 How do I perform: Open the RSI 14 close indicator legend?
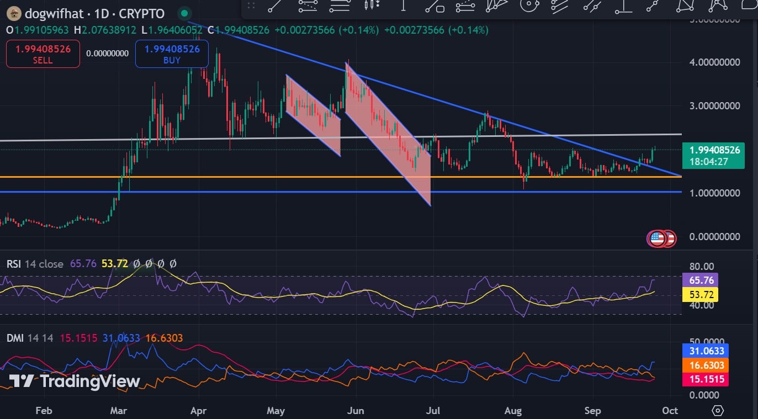point(35,264)
